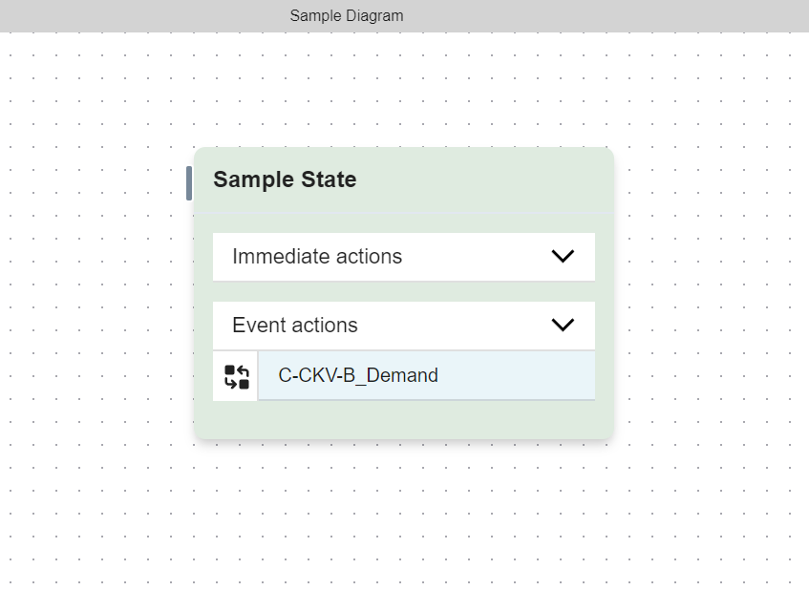Click the Event actions header label

coord(294,325)
